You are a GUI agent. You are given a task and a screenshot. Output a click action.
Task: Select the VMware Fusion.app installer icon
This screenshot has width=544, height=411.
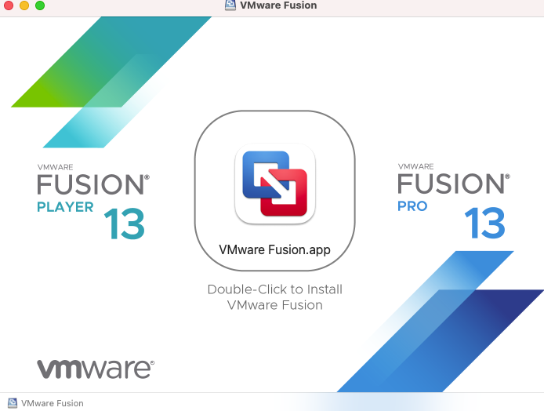coord(275,184)
